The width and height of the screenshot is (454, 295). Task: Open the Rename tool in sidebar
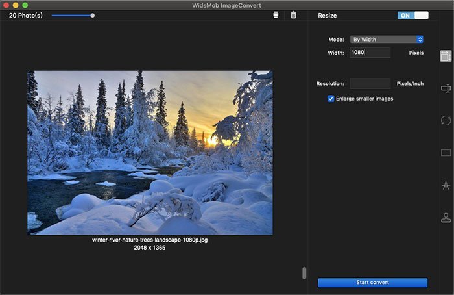[x=446, y=88]
